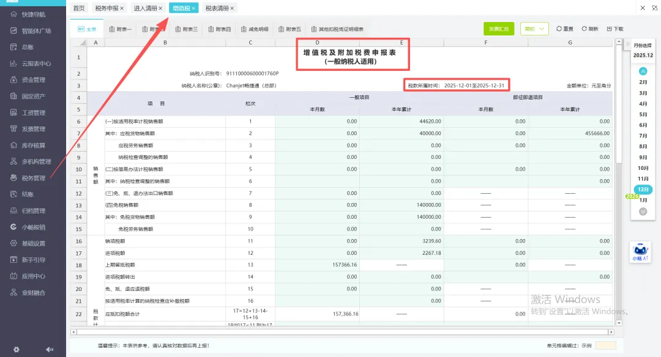Select the 主表 sheet tab
The image size is (661, 357).
click(x=88, y=29)
